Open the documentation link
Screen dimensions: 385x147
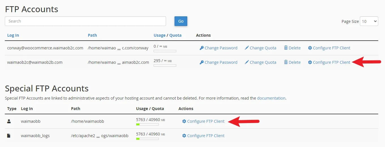pyautogui.click(x=271, y=98)
